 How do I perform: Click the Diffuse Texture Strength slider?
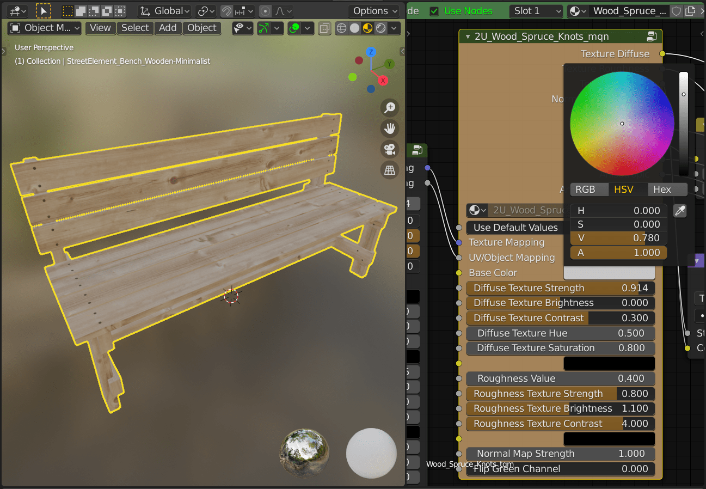coord(561,288)
